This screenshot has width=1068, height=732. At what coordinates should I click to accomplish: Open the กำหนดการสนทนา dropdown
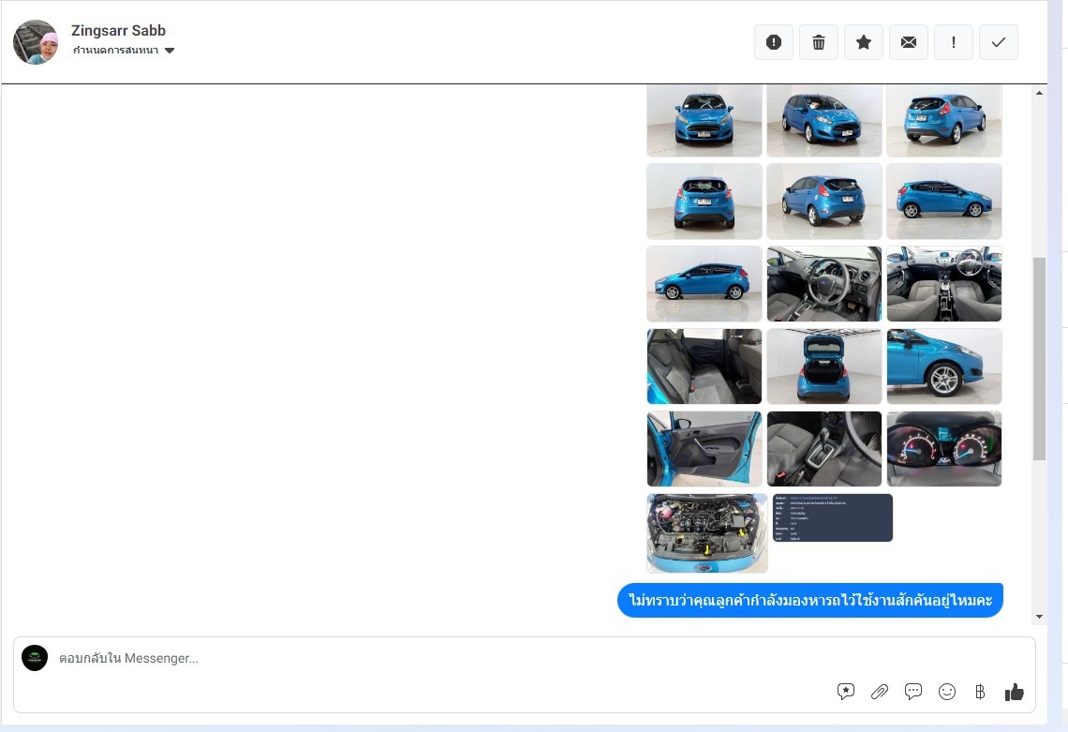(x=116, y=51)
